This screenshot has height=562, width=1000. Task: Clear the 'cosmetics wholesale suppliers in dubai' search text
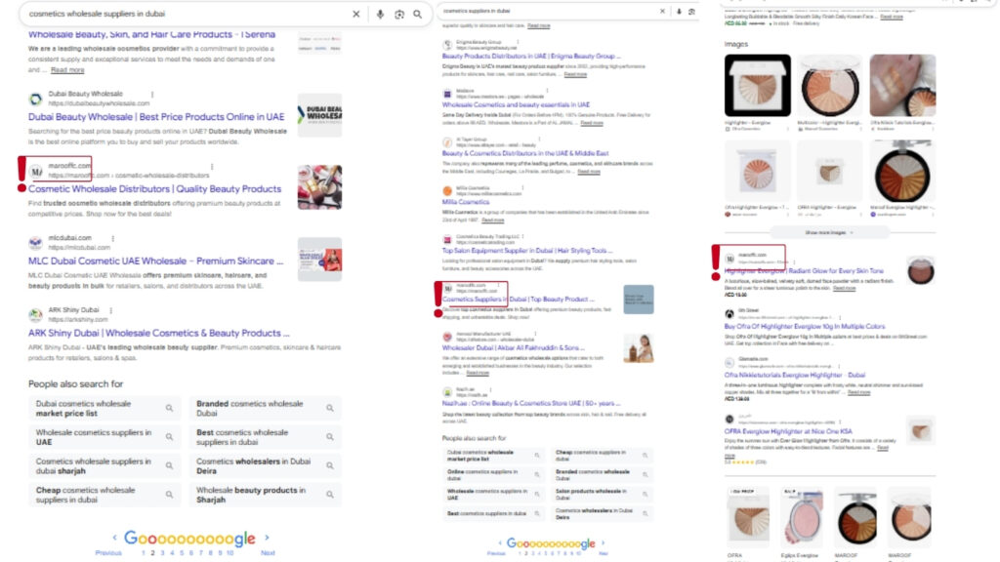point(355,15)
